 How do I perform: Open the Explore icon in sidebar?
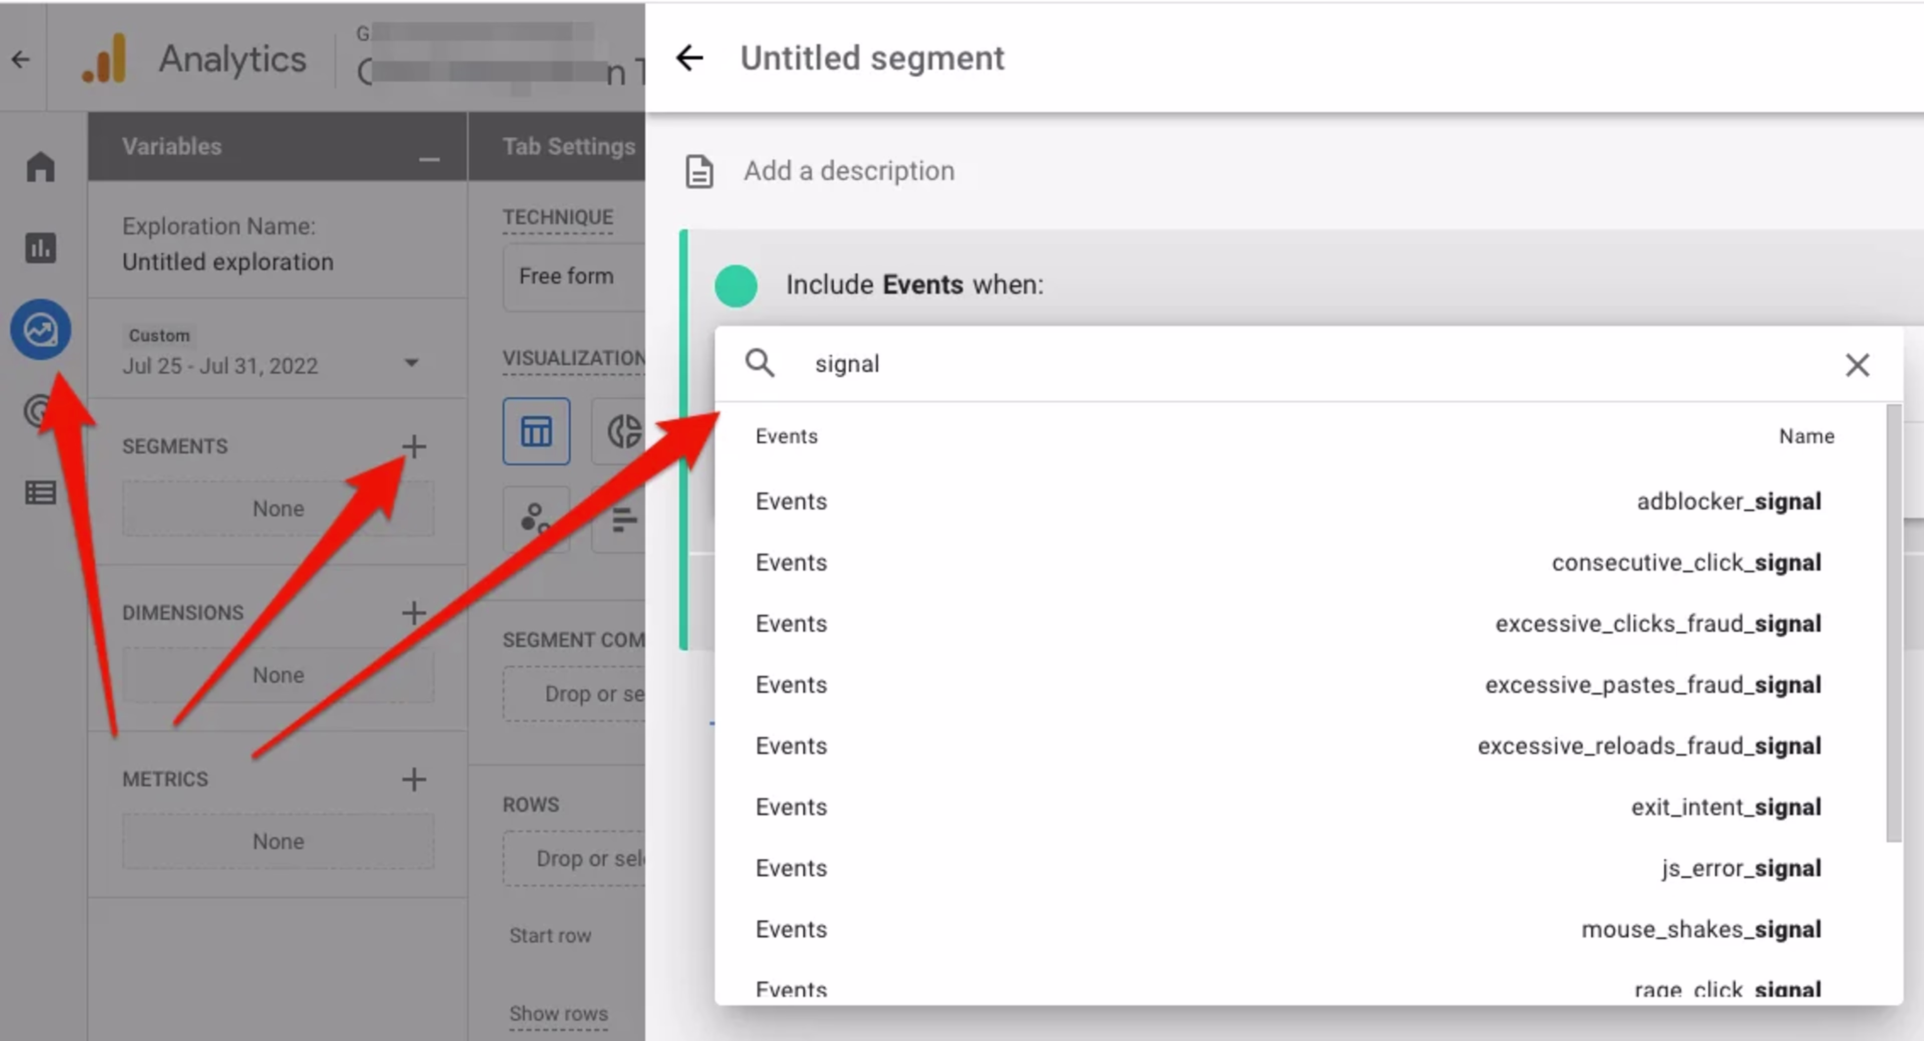pyautogui.click(x=40, y=329)
